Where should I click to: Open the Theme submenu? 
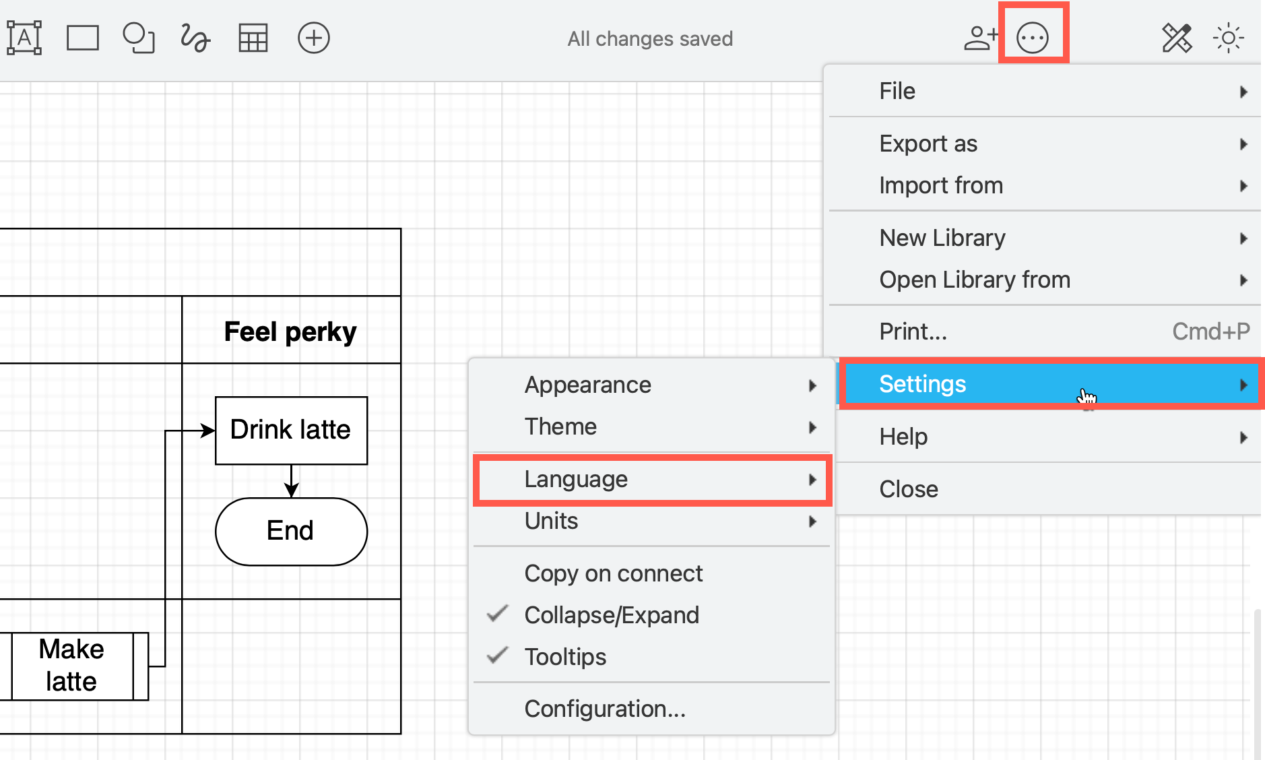[x=560, y=426]
